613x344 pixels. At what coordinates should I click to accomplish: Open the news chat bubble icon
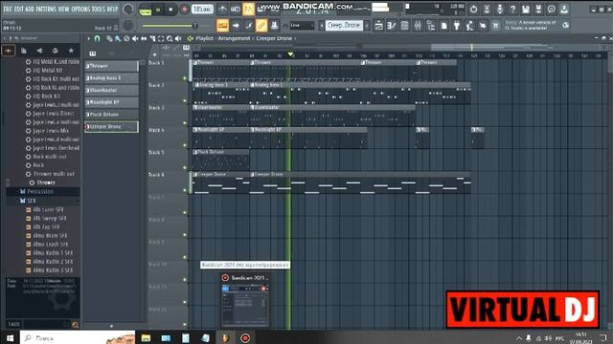pyautogui.click(x=552, y=9)
